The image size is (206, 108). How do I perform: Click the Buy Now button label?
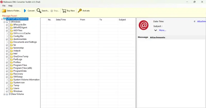tap(71, 11)
